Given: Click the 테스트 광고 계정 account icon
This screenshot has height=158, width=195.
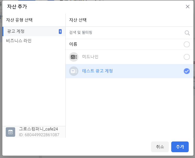Looking at the screenshot, I should click(x=74, y=71).
